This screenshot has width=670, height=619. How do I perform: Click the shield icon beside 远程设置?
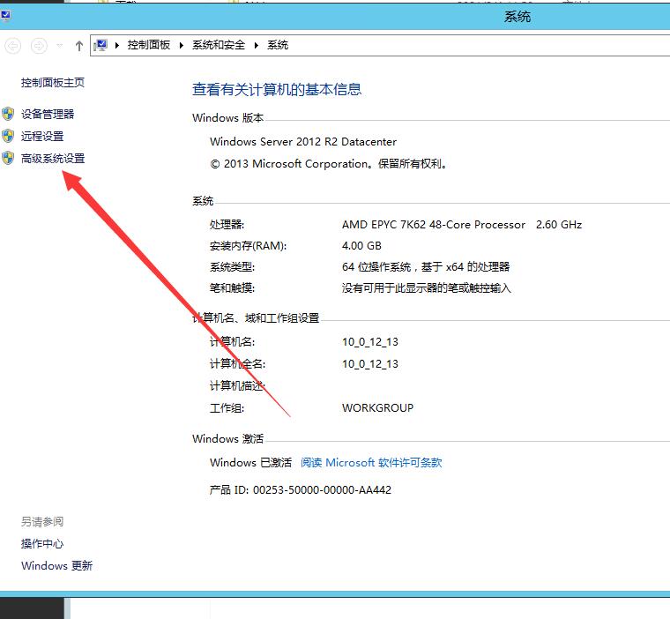coord(9,136)
